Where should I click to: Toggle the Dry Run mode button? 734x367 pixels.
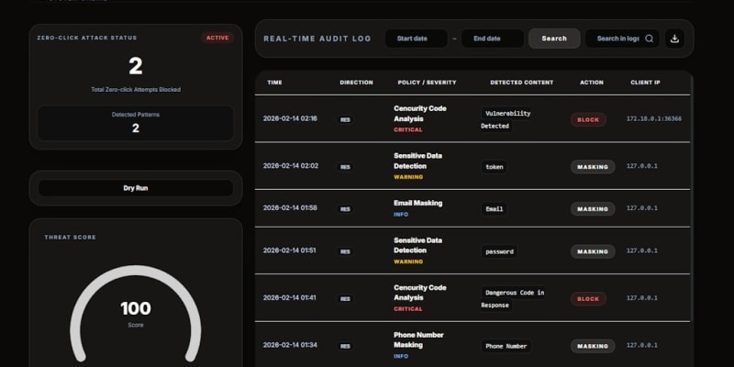[135, 188]
